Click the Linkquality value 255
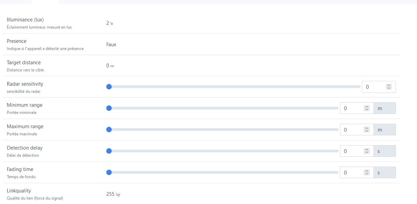 pyautogui.click(x=110, y=194)
